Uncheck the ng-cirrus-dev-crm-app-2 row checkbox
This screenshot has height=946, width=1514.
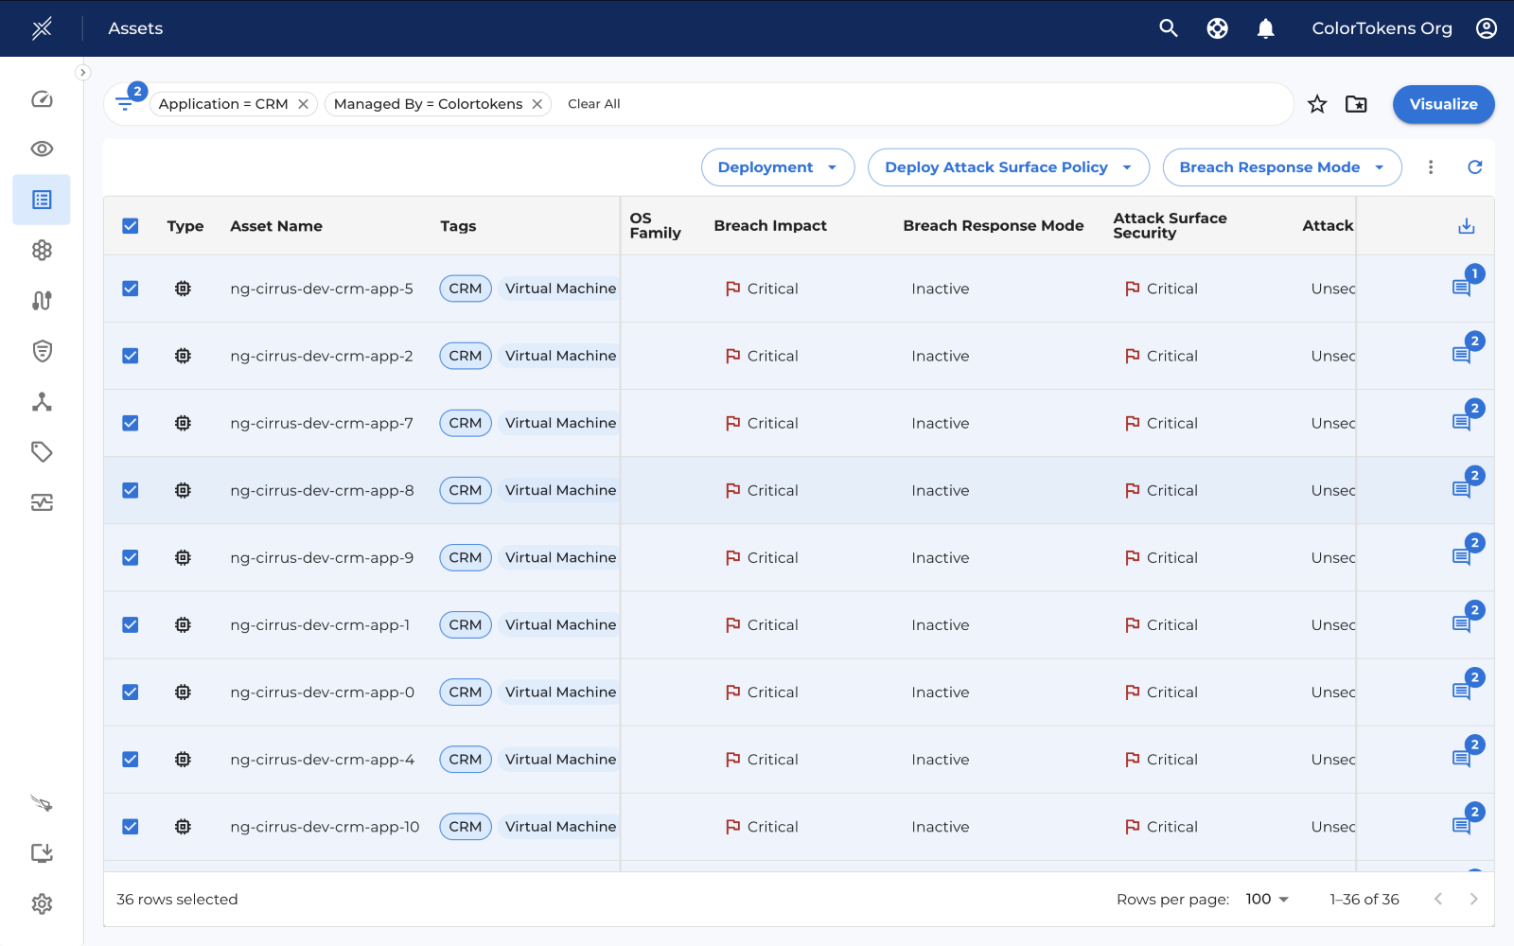[x=131, y=356]
